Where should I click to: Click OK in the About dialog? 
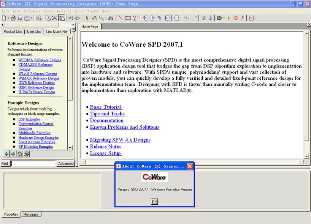pyautogui.click(x=154, y=202)
